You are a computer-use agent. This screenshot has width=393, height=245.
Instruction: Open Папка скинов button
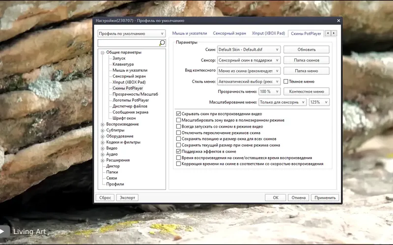click(306, 60)
